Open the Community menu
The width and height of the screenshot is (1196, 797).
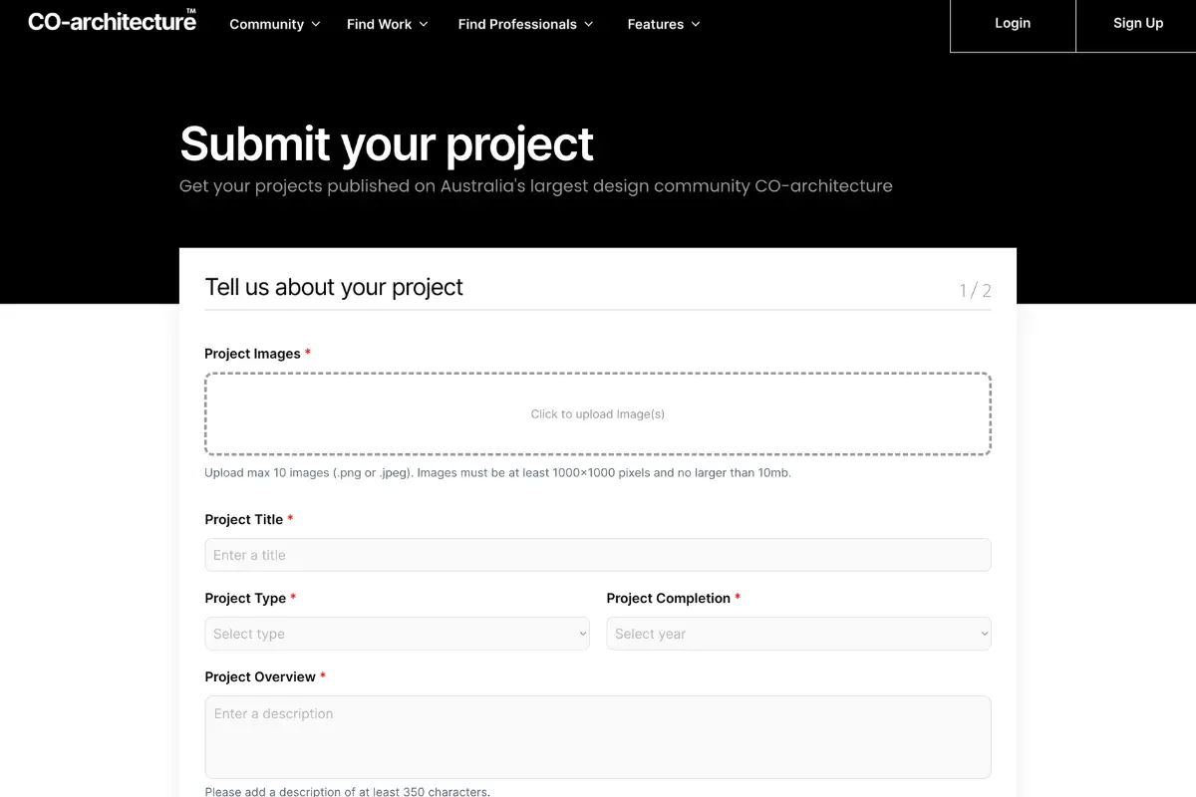coord(267,24)
